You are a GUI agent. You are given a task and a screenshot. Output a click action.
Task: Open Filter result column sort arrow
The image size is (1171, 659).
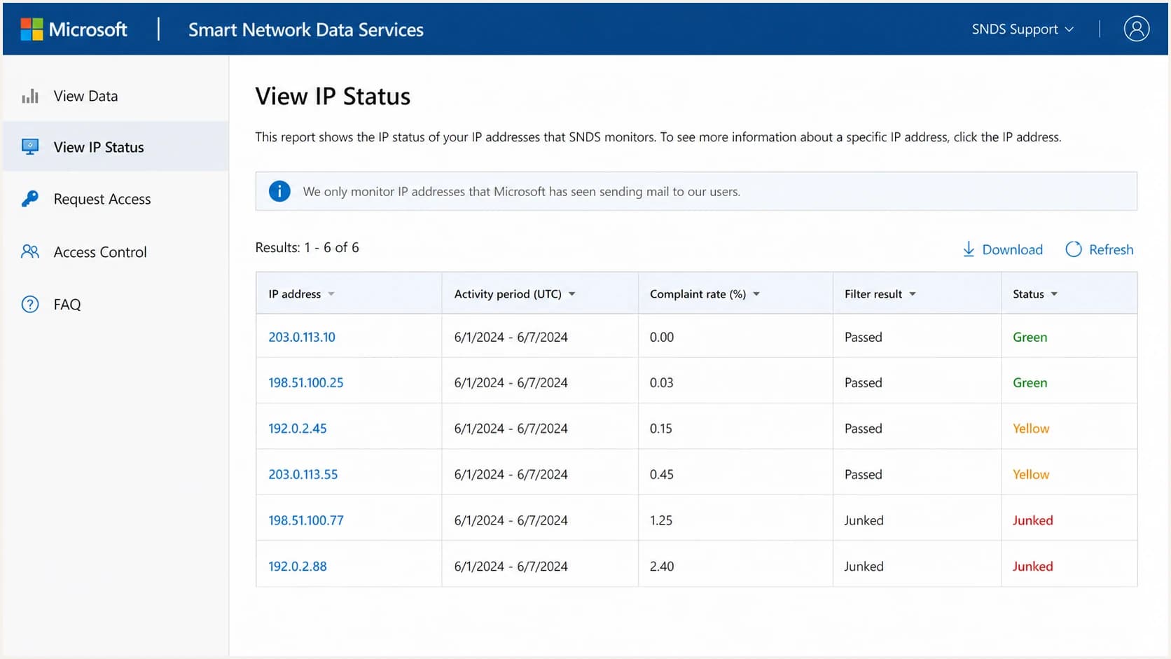[913, 294]
